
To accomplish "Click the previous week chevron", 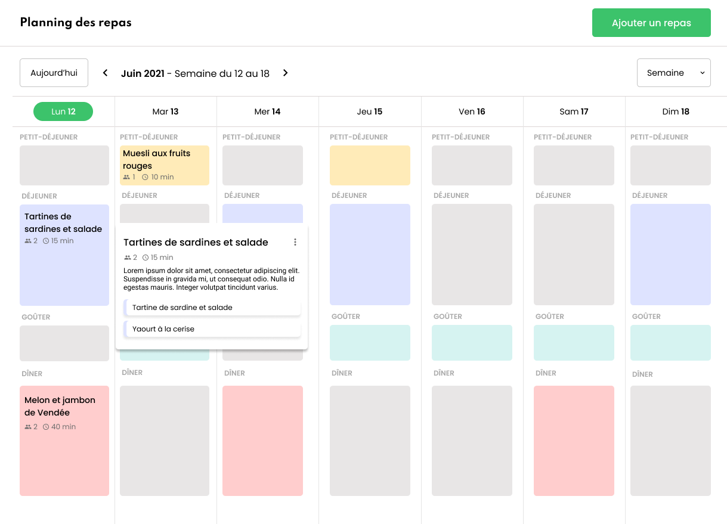I will pyautogui.click(x=105, y=73).
